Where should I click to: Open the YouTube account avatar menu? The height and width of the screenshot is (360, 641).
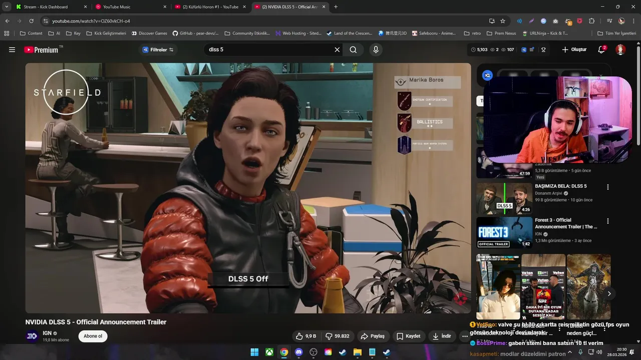[x=620, y=49]
